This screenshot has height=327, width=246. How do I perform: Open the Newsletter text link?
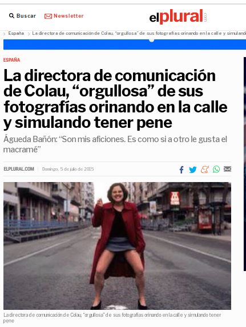pos(68,16)
